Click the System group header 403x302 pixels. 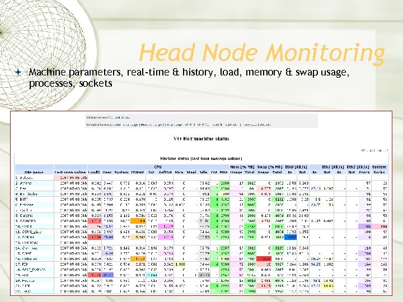[379, 167]
